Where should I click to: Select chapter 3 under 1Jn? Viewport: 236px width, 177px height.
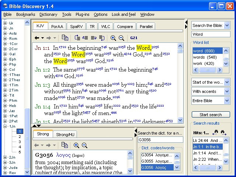20,142
